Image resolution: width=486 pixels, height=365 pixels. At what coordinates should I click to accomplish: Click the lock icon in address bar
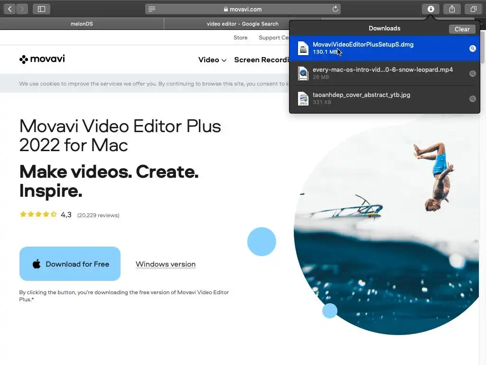[225, 10]
